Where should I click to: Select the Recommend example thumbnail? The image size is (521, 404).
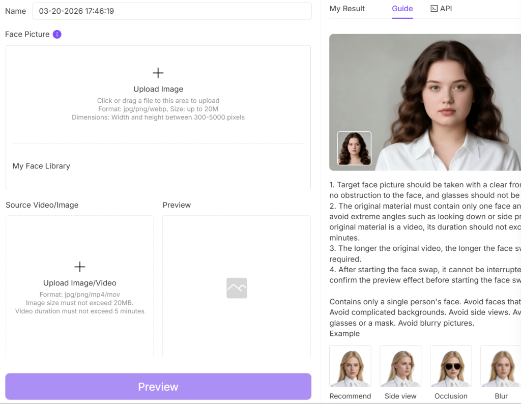pyautogui.click(x=350, y=366)
